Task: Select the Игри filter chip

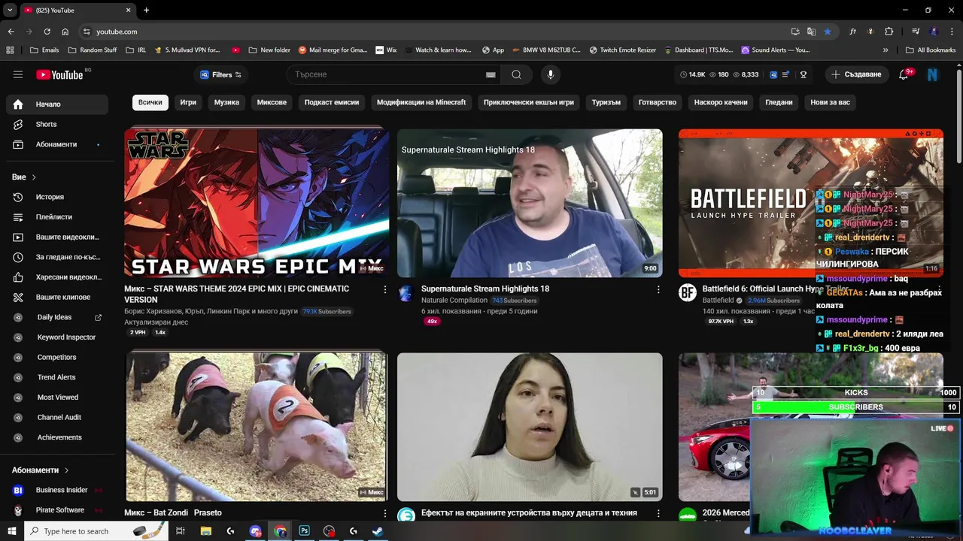Action: pos(188,102)
